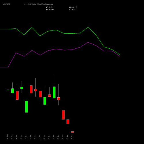
Task: Select the 13 Apr date axis label
Action: click(26, 137)
